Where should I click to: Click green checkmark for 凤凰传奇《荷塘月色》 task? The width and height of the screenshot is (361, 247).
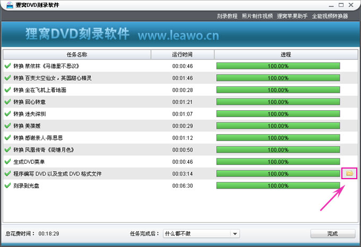tap(7, 149)
